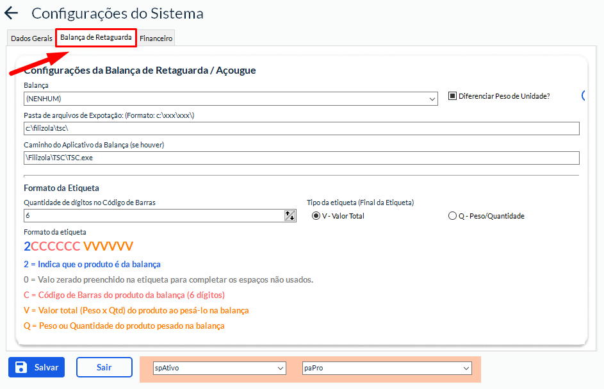This screenshot has height=389, width=604.
Task: Switch to the Dados Gerais tab
Action: (x=31, y=38)
